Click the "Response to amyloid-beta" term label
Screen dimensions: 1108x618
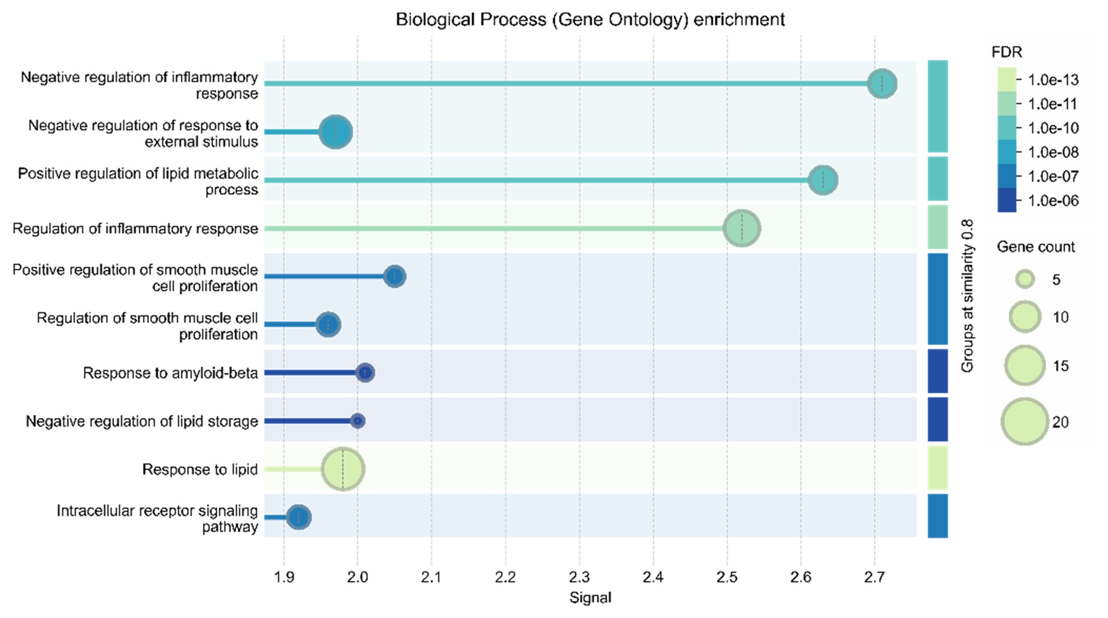pyautogui.click(x=170, y=373)
